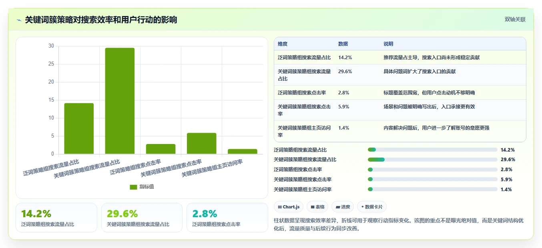Click the description 内容解决问题后,用户进一步了解账号的意愿更强

[x=436, y=128]
